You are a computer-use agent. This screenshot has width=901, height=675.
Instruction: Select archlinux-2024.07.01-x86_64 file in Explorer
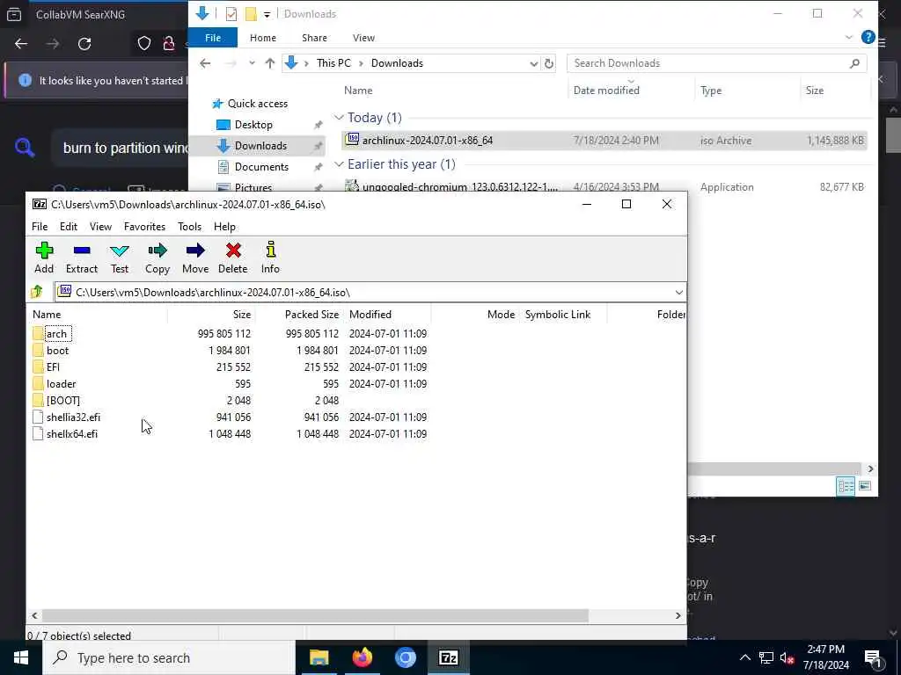[x=604, y=141]
